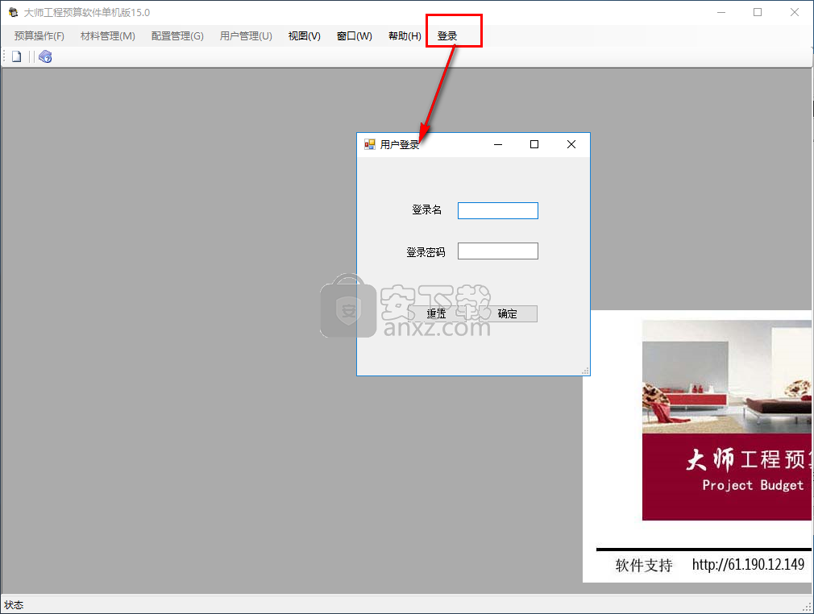
Task: Minimize the 用户登录 dialog
Action: pyautogui.click(x=498, y=144)
